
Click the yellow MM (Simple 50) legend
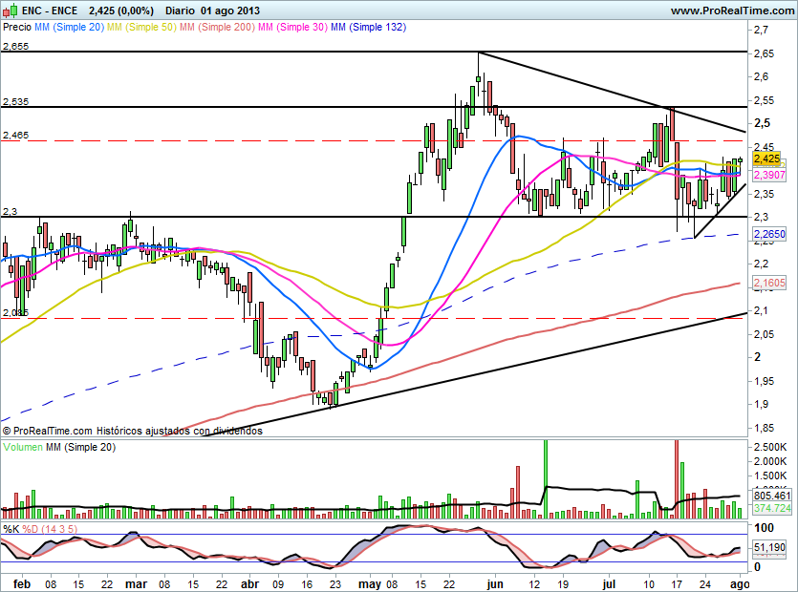click(x=141, y=27)
